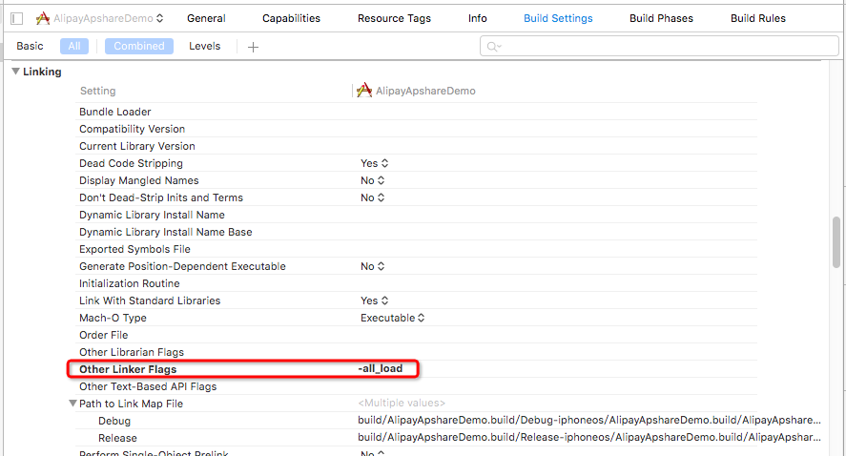Click the search magnifier icon
The height and width of the screenshot is (456, 846).
(x=493, y=47)
